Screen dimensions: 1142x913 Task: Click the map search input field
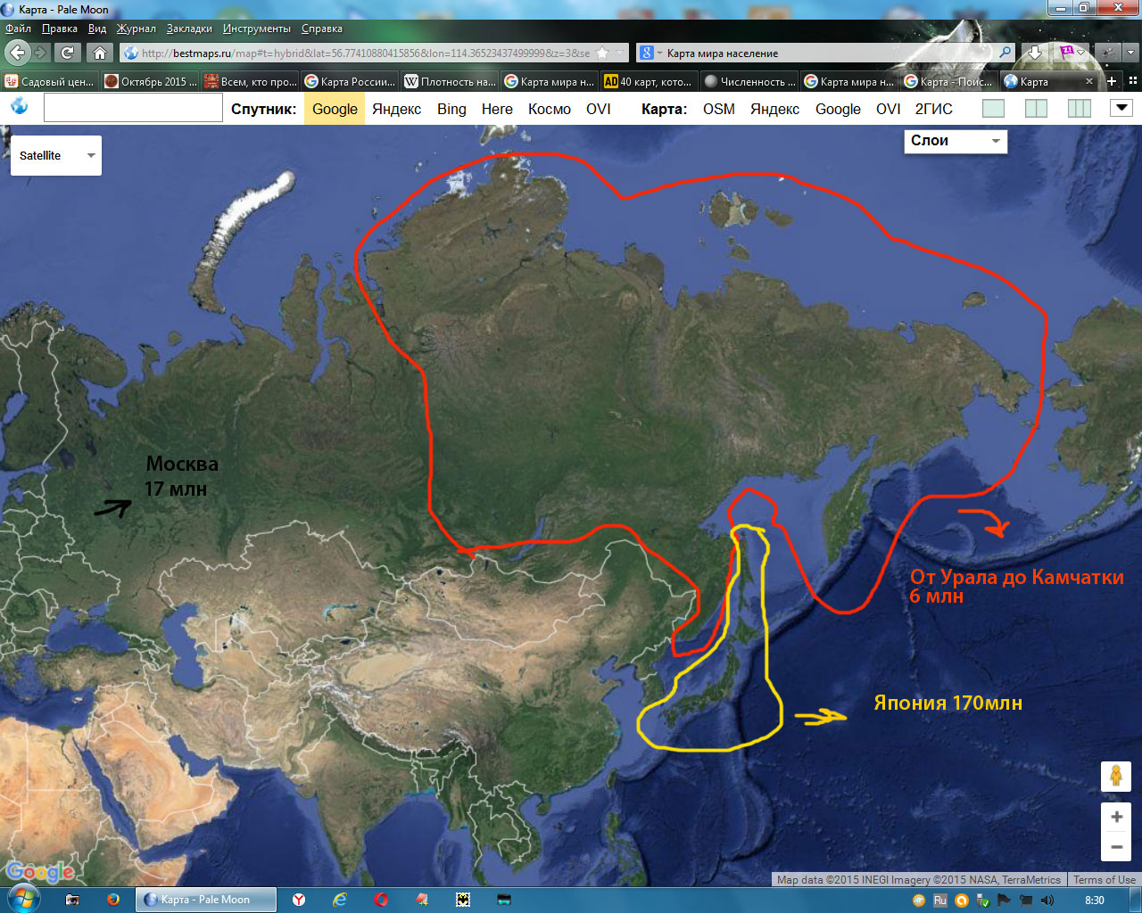(133, 109)
